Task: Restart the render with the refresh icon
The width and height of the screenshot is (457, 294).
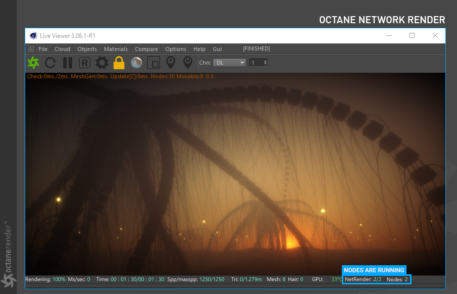Action: point(50,63)
